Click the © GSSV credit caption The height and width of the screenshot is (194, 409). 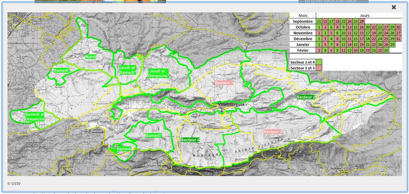(14, 183)
